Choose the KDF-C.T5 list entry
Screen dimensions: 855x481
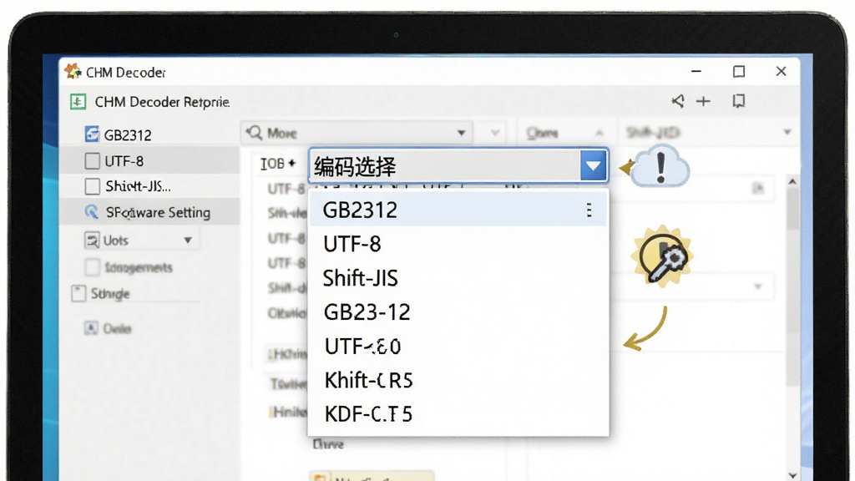458,414
